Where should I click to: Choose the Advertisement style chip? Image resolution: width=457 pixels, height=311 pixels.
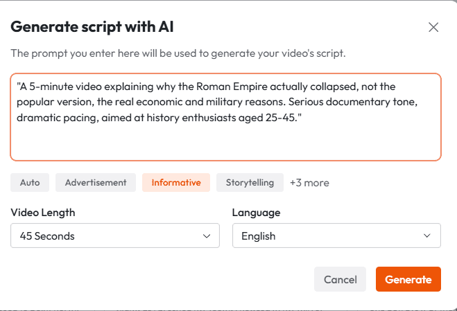tap(96, 183)
